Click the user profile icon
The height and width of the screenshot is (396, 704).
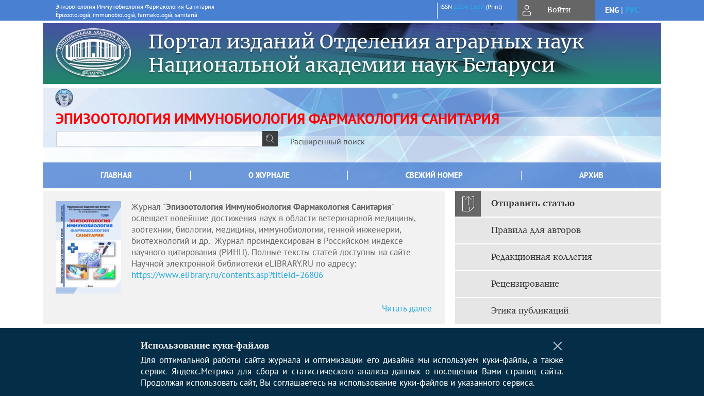click(527, 10)
